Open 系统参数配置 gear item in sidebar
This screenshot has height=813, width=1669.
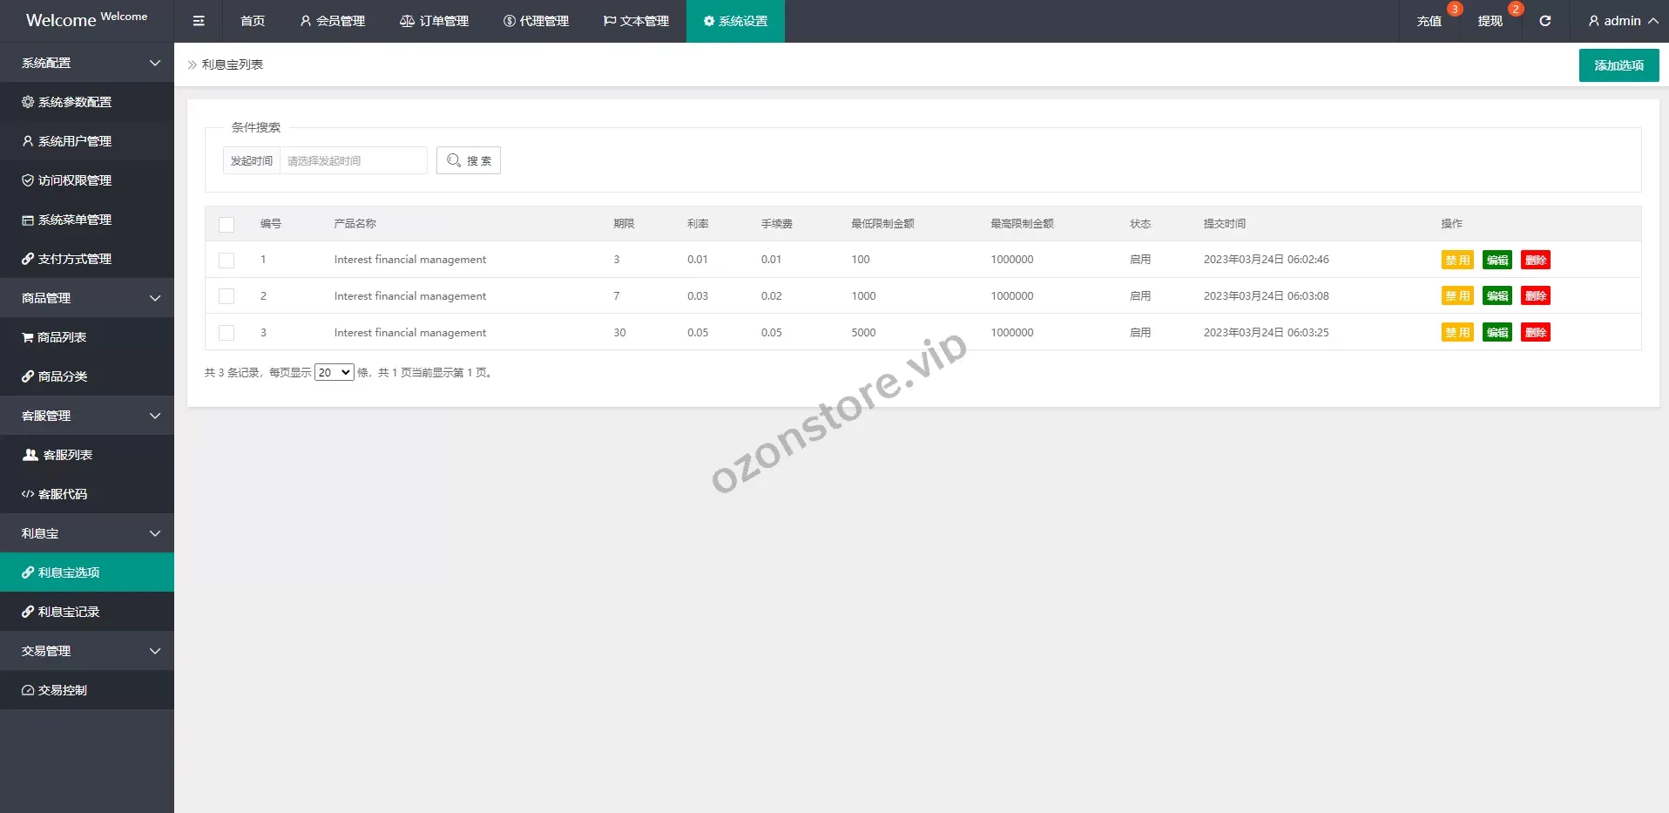(75, 102)
